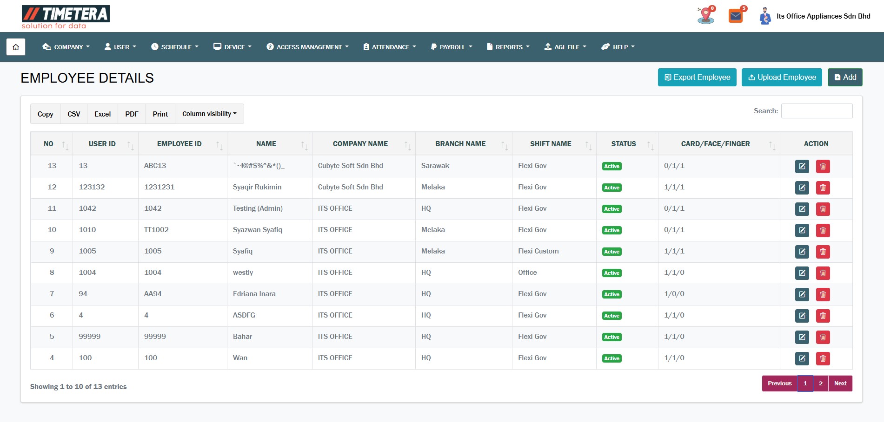Open the PAYROLL menu

(x=452, y=47)
